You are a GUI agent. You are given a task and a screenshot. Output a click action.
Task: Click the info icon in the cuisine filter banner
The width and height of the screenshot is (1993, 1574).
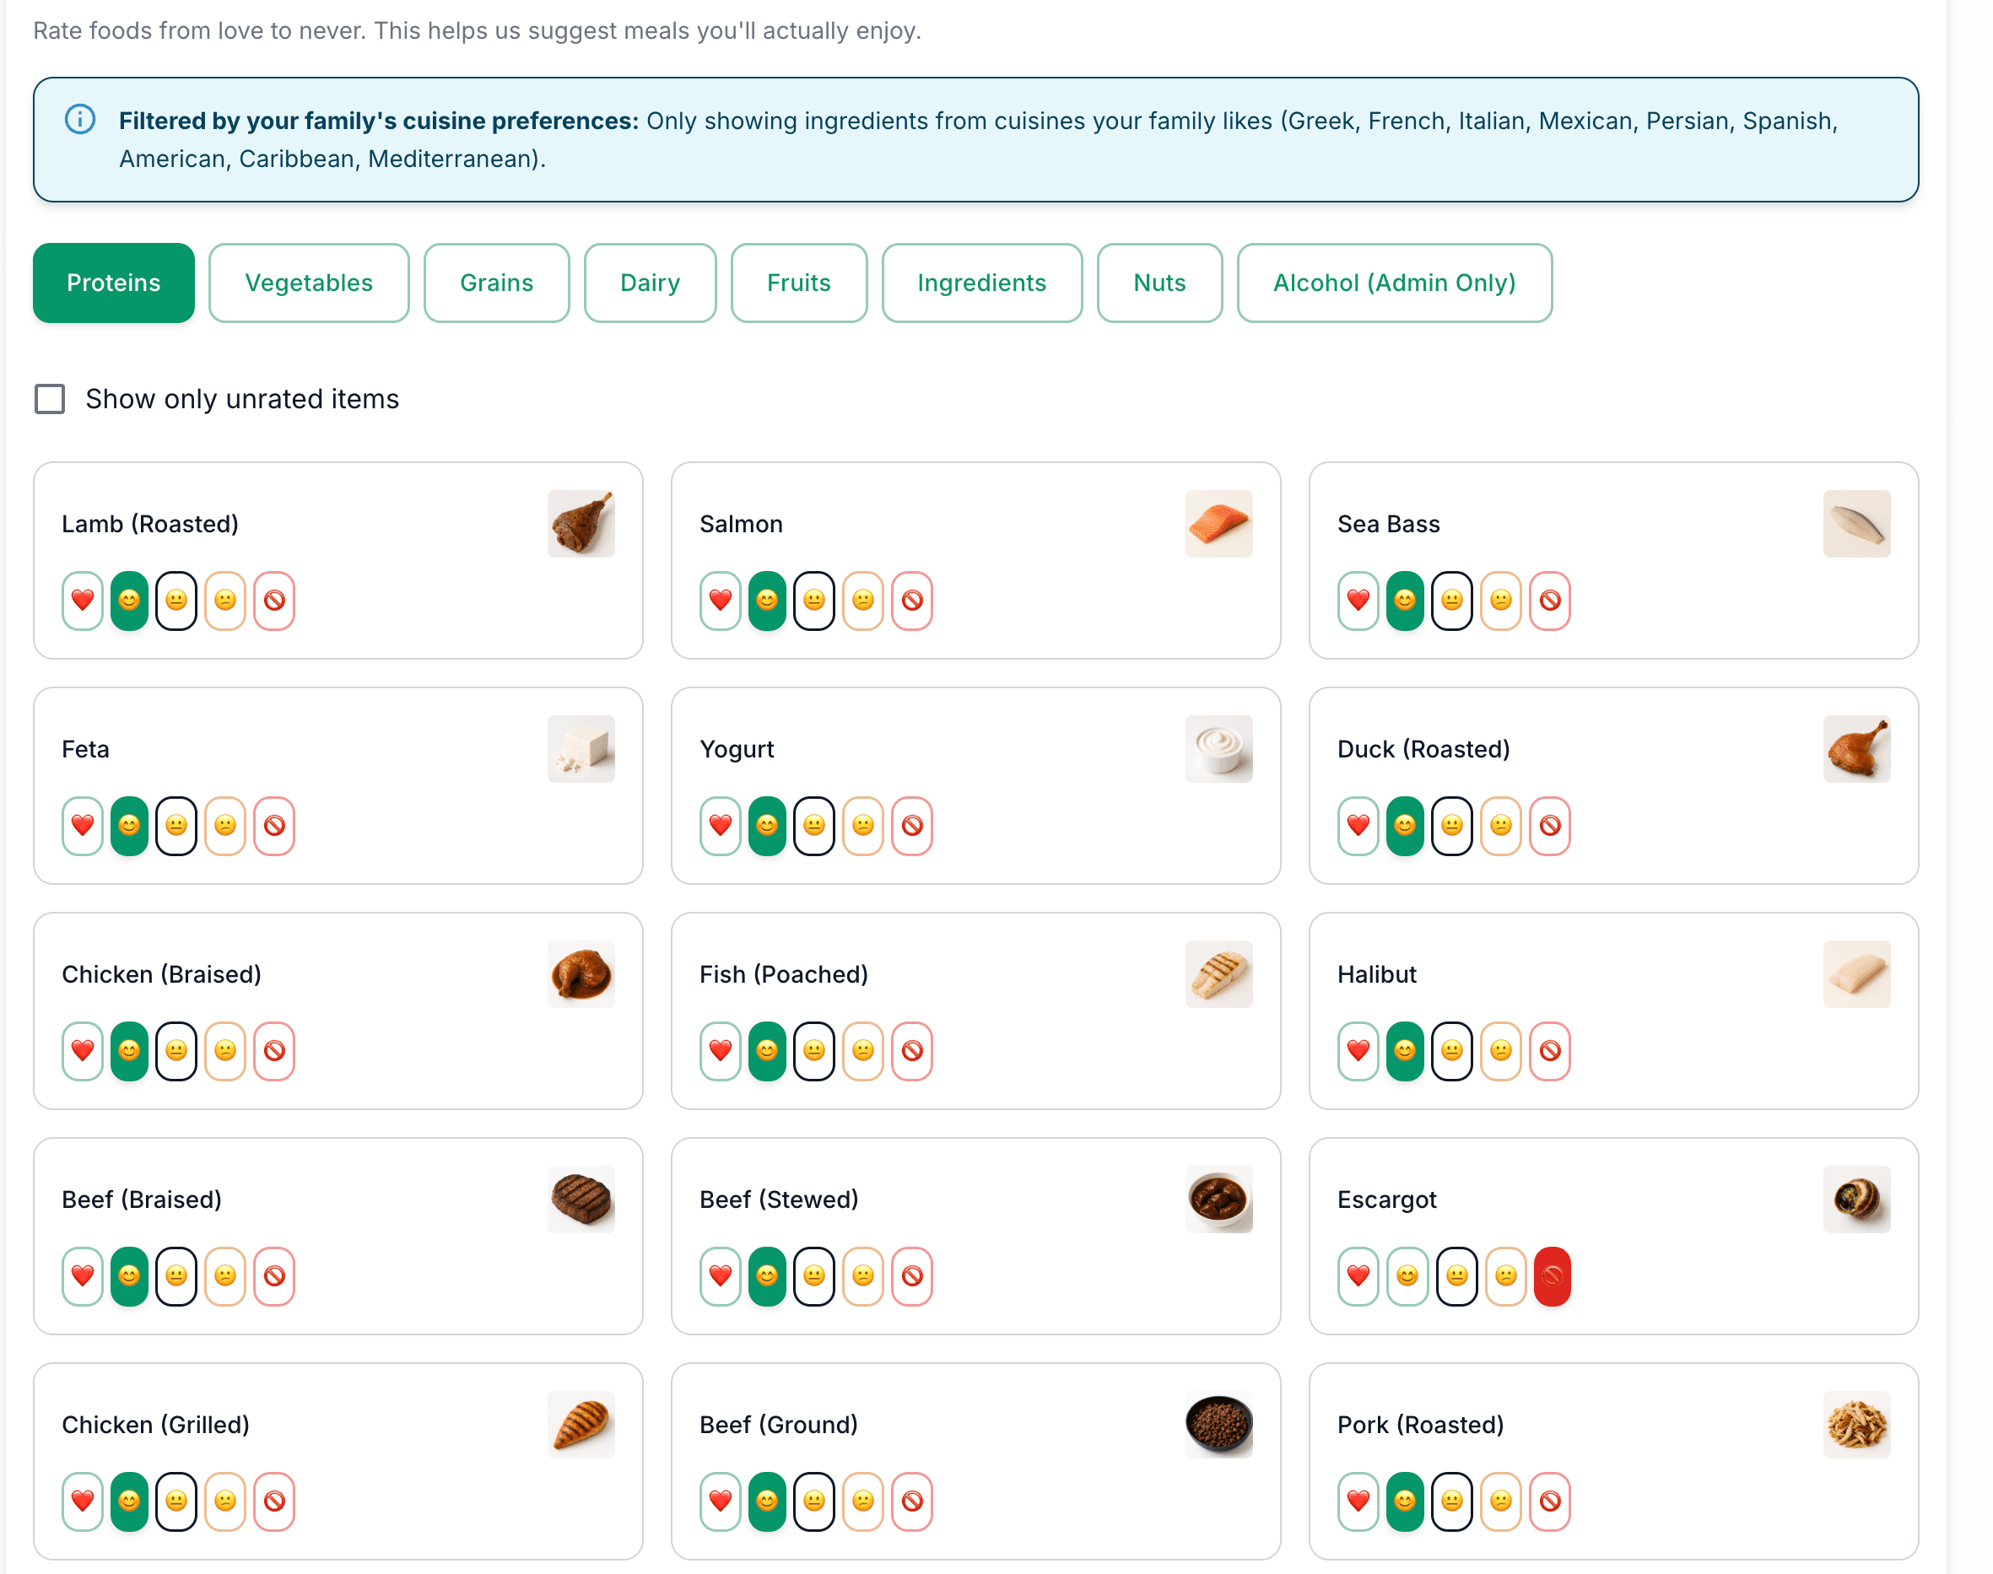(x=80, y=120)
